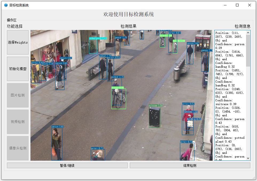257x181 pixels.
Task: Click the 检测信息 heading label
Action: pyautogui.click(x=242, y=26)
